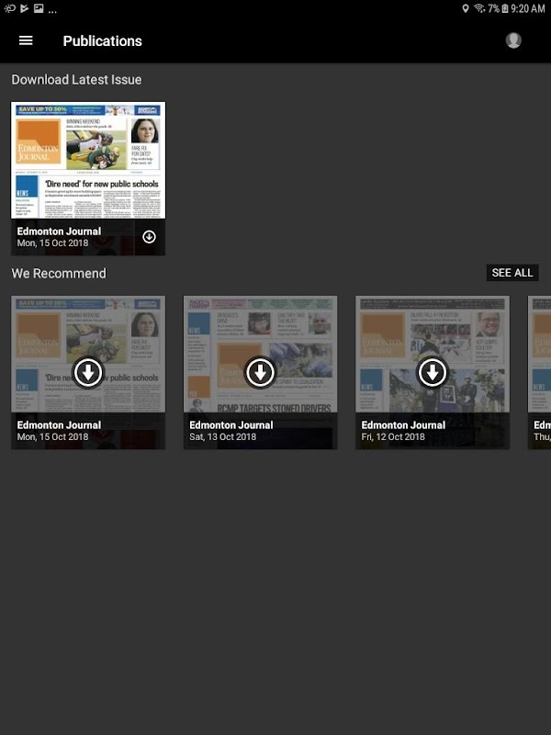This screenshot has width=551, height=735.
Task: Tap the Play Store notification icon
Action: tap(25, 8)
